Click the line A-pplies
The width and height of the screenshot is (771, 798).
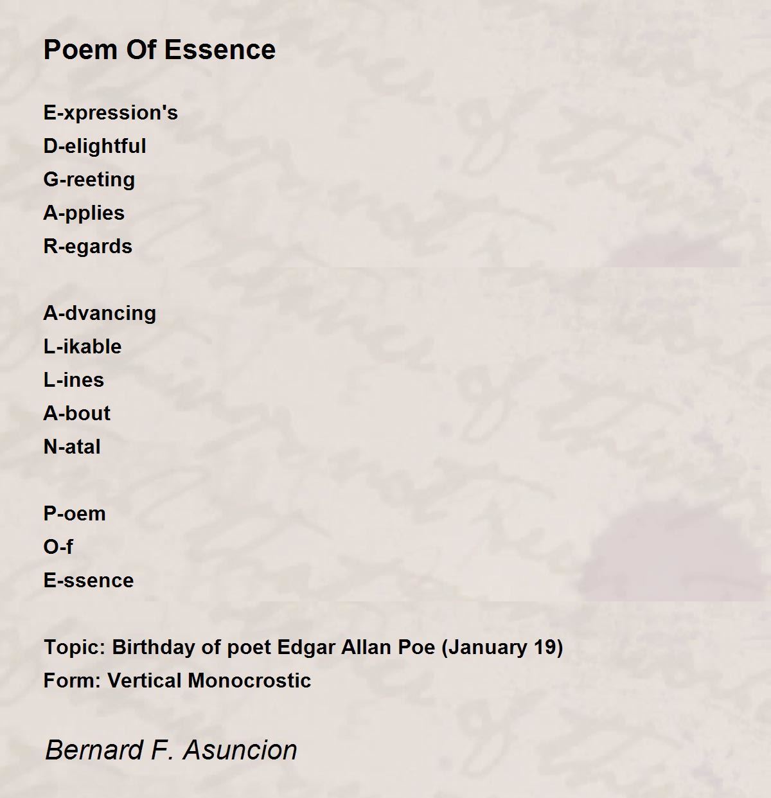click(x=84, y=213)
